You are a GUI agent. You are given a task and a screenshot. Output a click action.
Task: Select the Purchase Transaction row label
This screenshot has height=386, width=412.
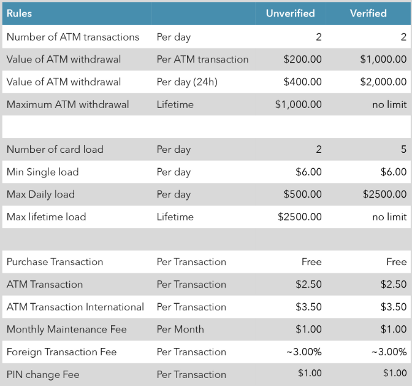(x=55, y=262)
